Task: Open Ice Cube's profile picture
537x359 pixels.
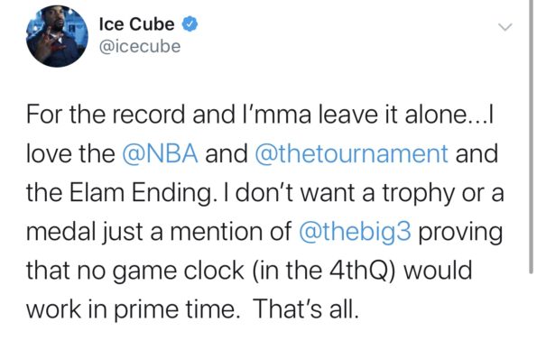Action: pos(57,35)
